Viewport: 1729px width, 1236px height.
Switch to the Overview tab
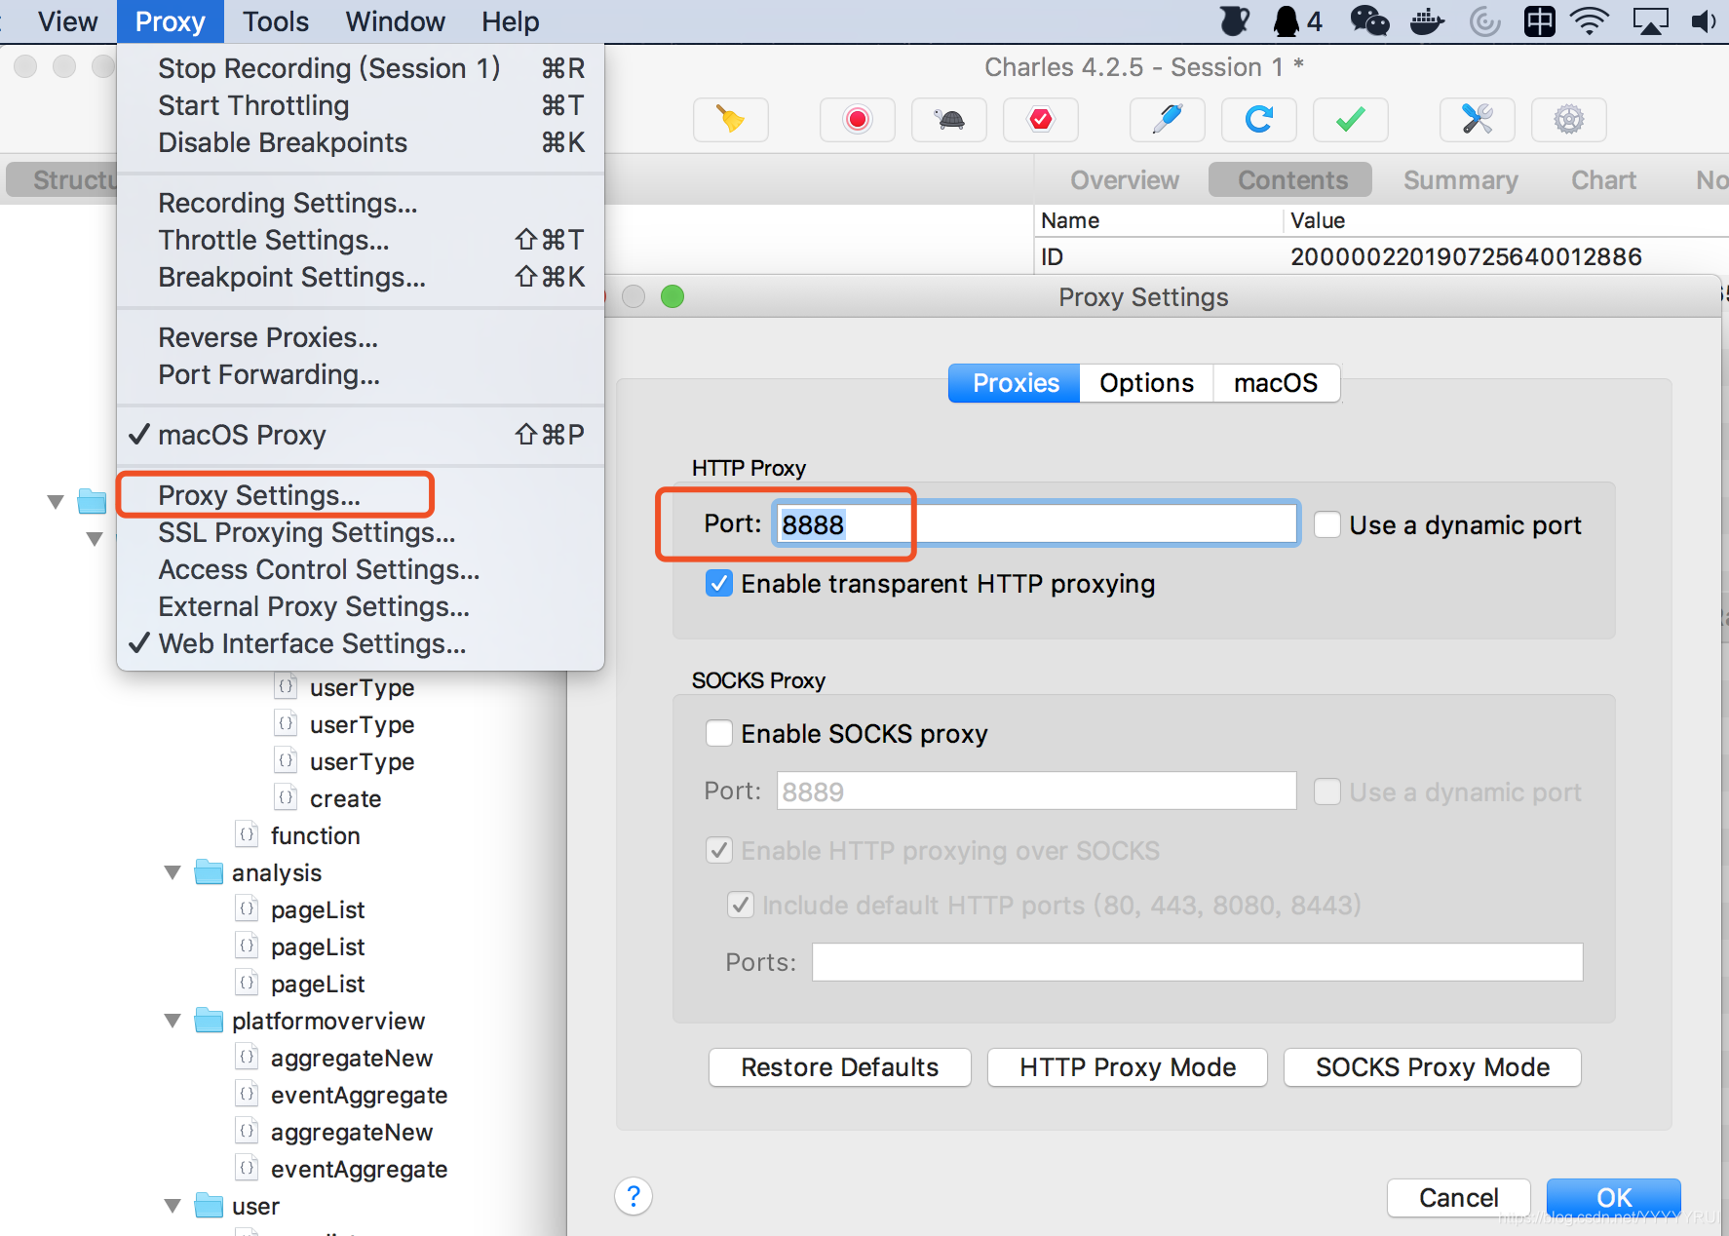(1124, 180)
